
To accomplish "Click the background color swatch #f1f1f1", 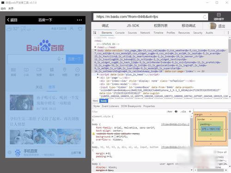I will tap(115, 137).
